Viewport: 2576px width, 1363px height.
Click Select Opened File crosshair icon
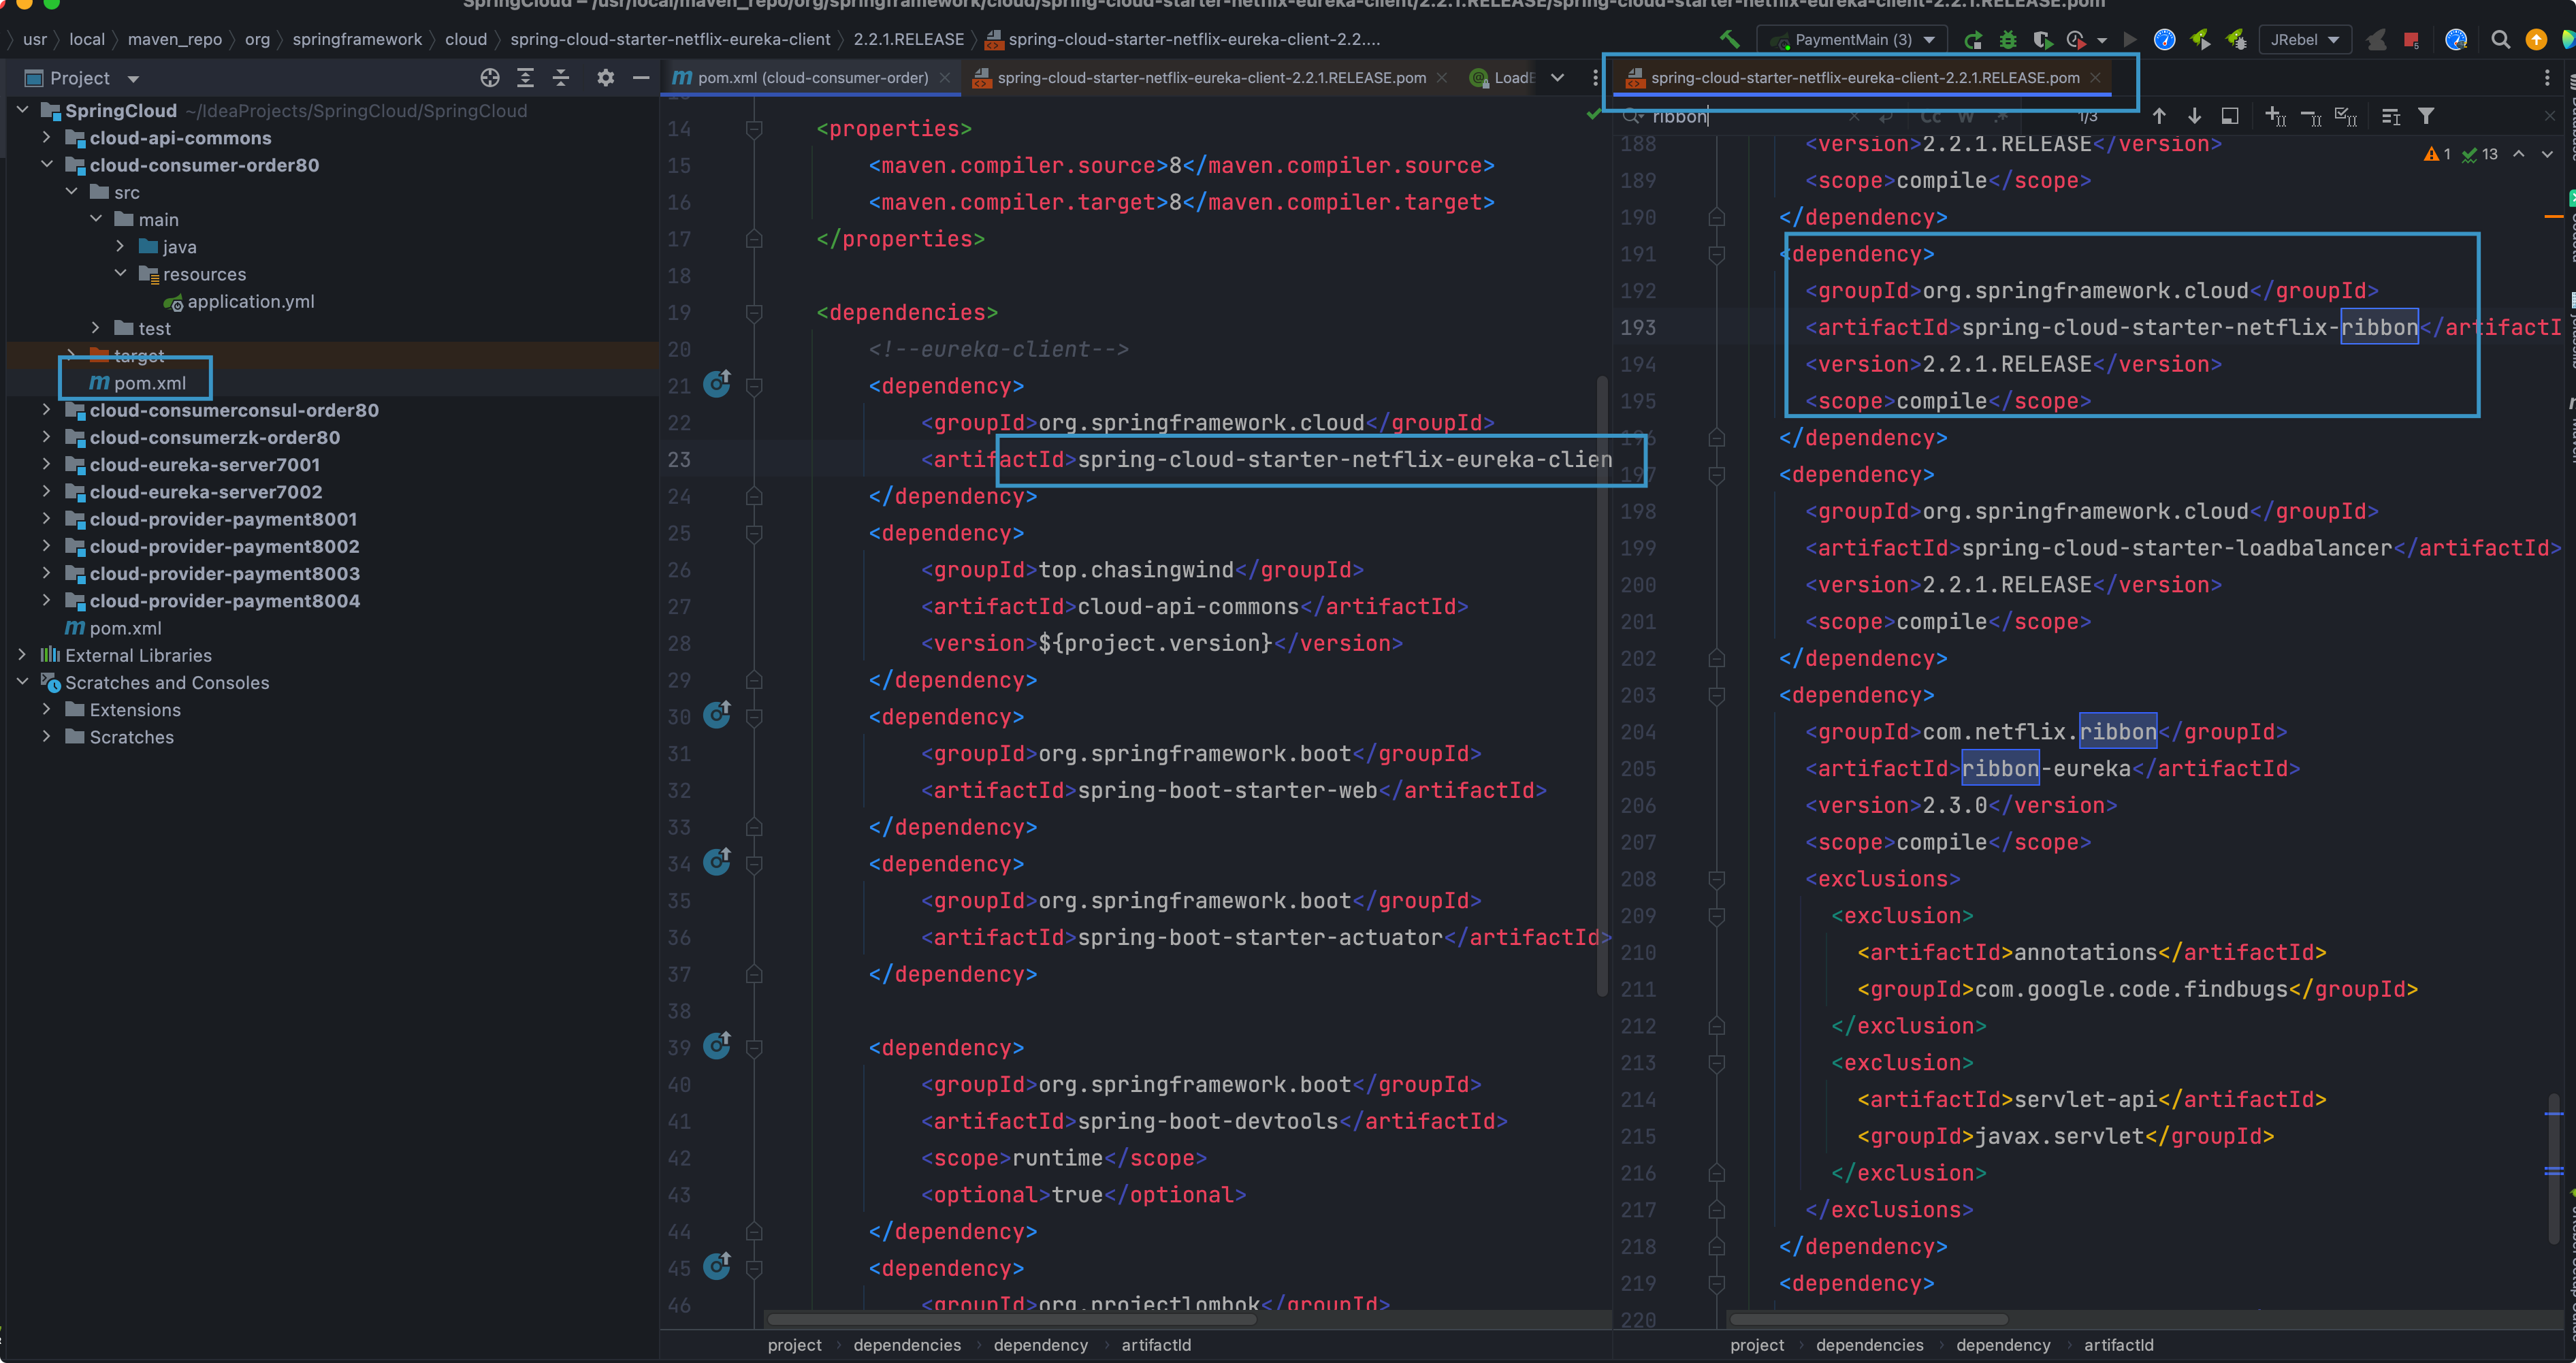[x=489, y=78]
